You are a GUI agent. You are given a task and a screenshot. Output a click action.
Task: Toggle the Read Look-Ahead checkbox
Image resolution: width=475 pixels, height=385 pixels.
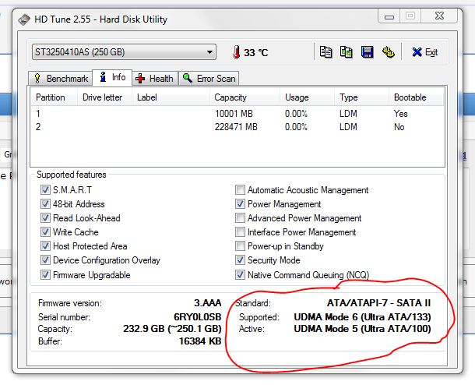pos(45,218)
